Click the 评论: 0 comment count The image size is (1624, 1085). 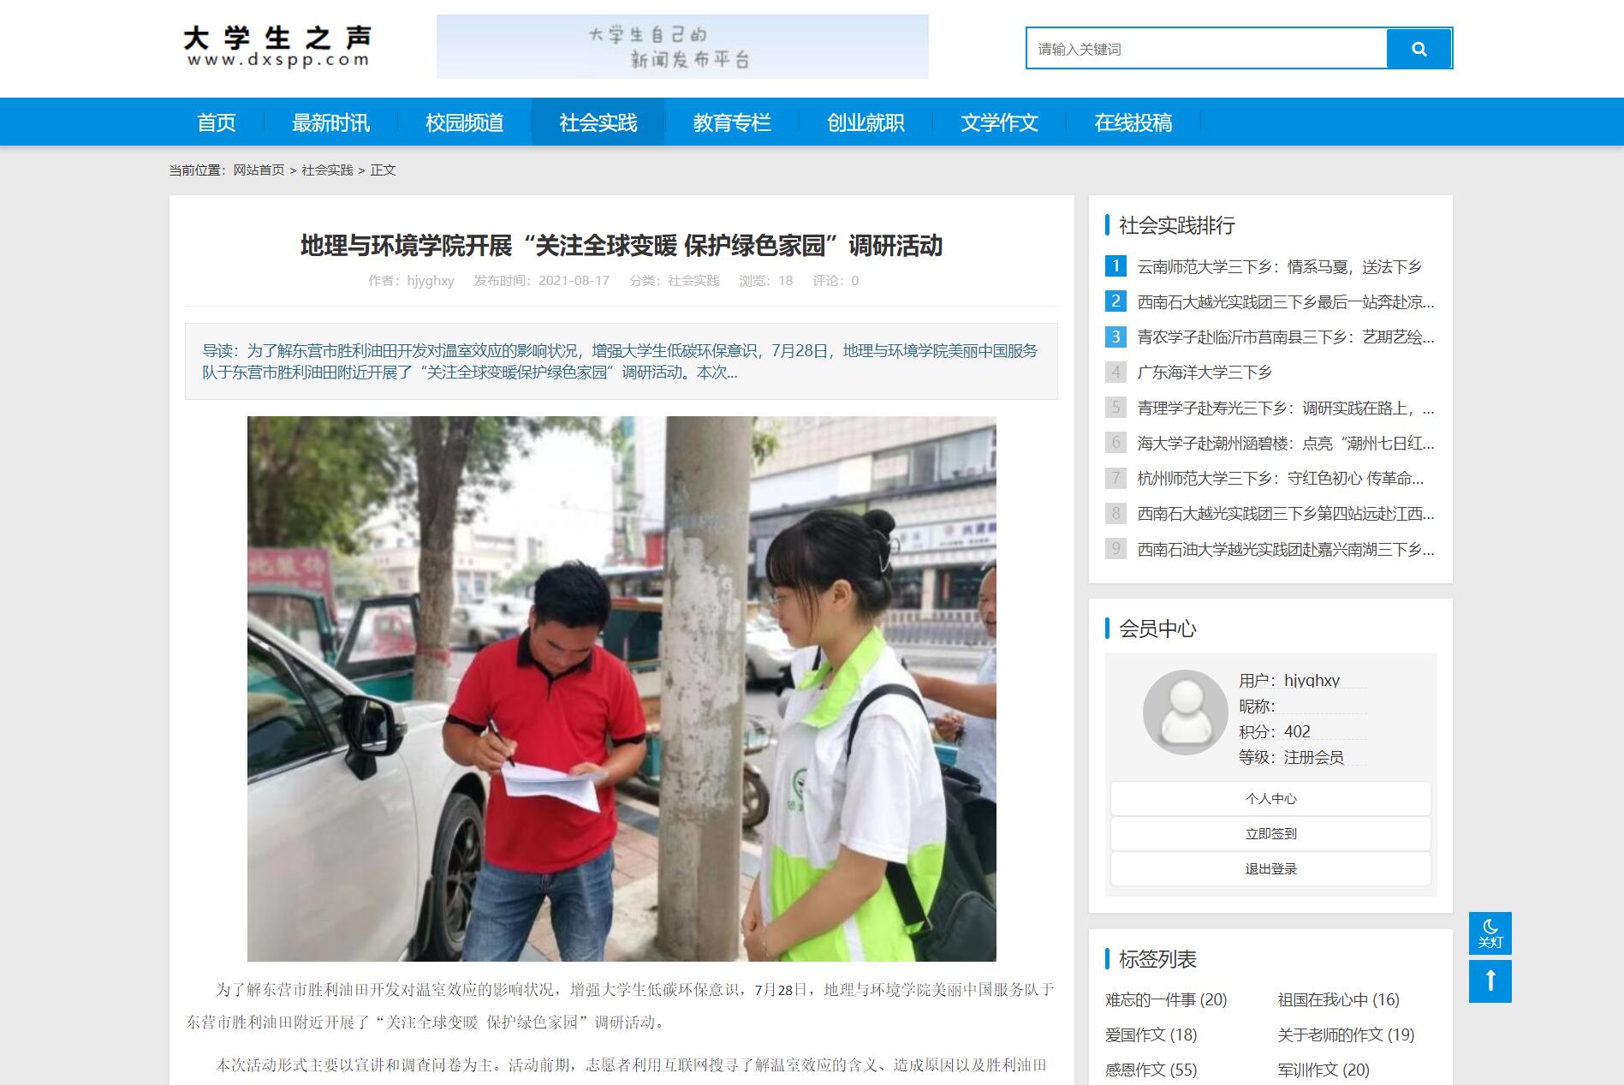pyautogui.click(x=835, y=281)
